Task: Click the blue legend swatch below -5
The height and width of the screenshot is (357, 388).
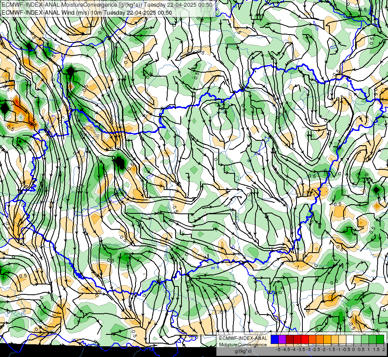Action: click(275, 340)
